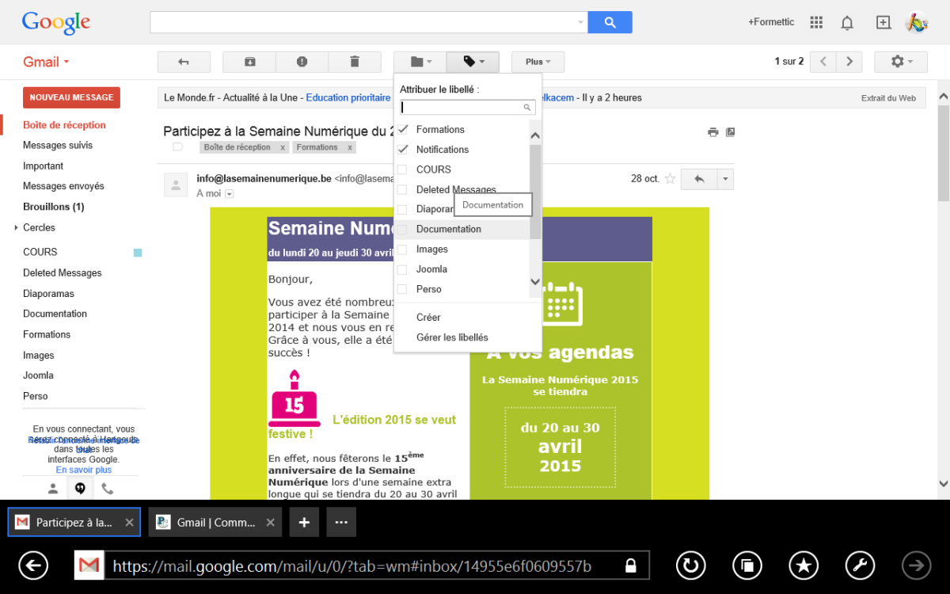Open Messages suivis
This screenshot has height=594, width=950.
pyautogui.click(x=58, y=146)
